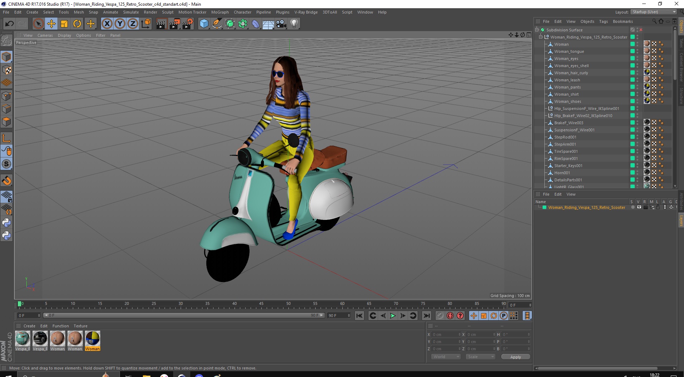Toggle visibility dots of Horn001 object
684x377 pixels.
coord(638,173)
